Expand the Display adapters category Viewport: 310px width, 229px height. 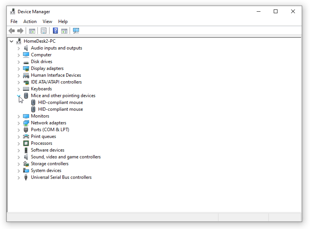[x=19, y=69]
